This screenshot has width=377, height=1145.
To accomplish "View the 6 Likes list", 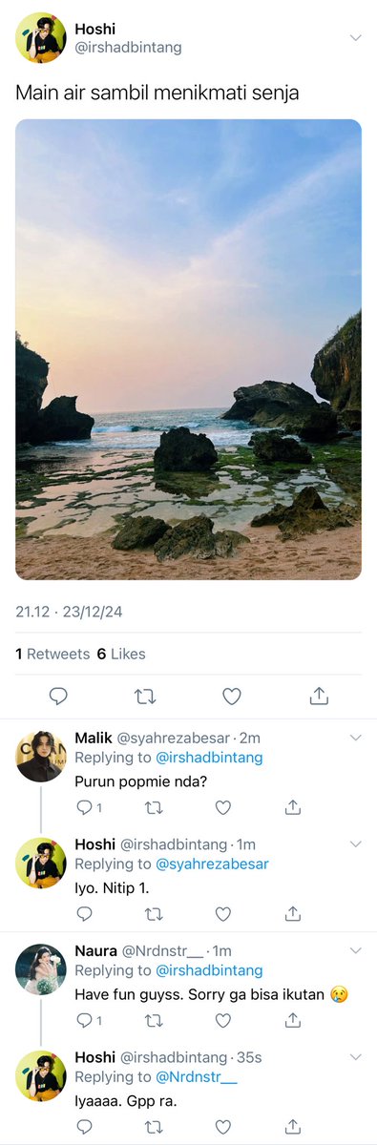I will [121, 655].
